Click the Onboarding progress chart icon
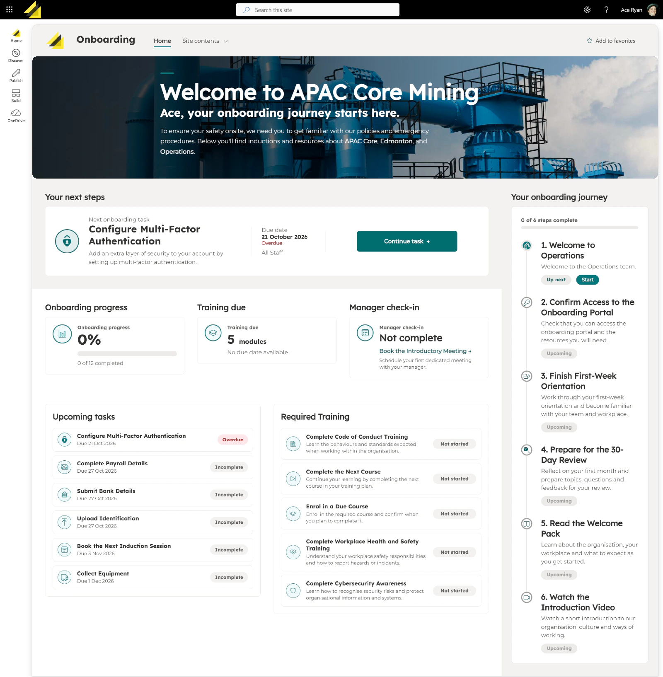The height and width of the screenshot is (677, 663). tap(62, 334)
